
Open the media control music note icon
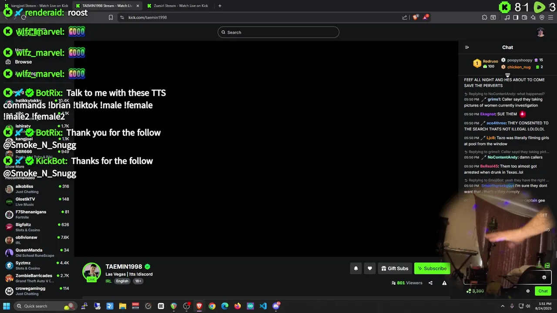[x=507, y=17]
